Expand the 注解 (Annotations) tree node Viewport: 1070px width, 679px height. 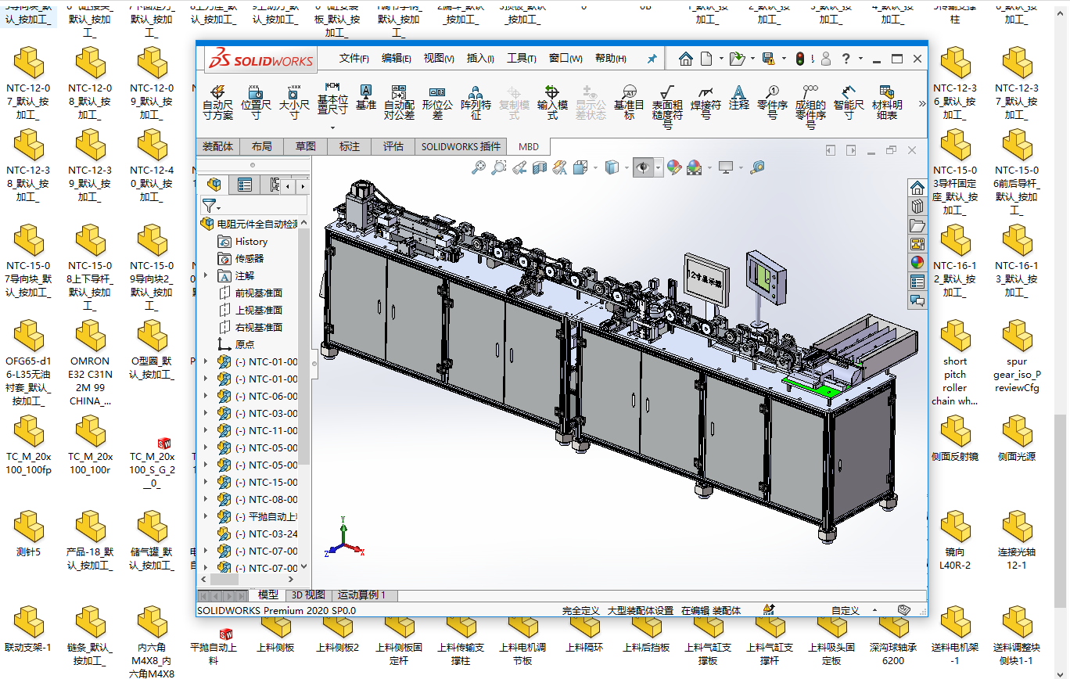pyautogui.click(x=206, y=275)
